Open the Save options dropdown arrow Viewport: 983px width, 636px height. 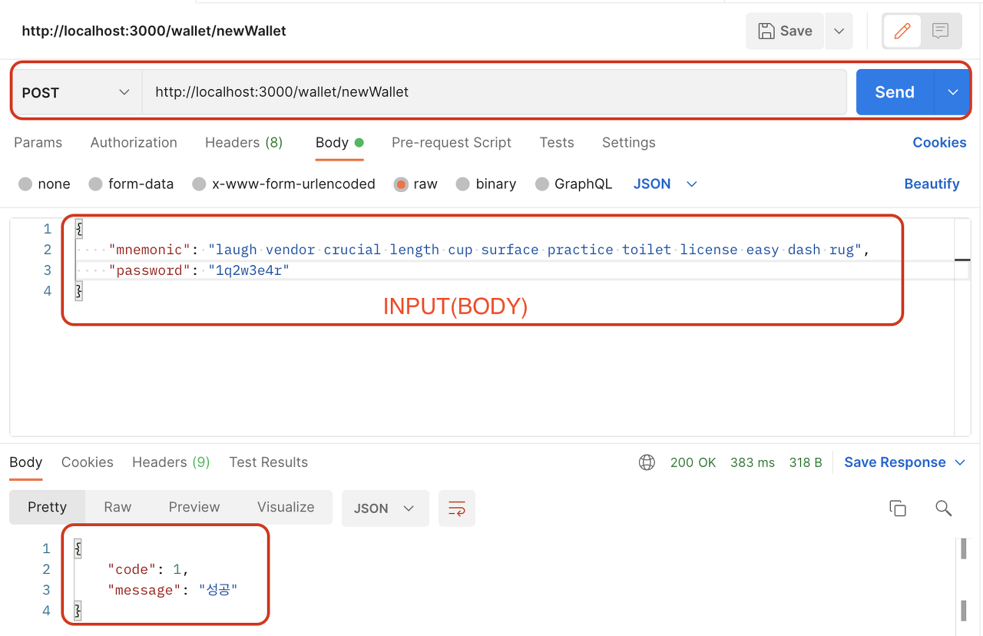pyautogui.click(x=839, y=31)
